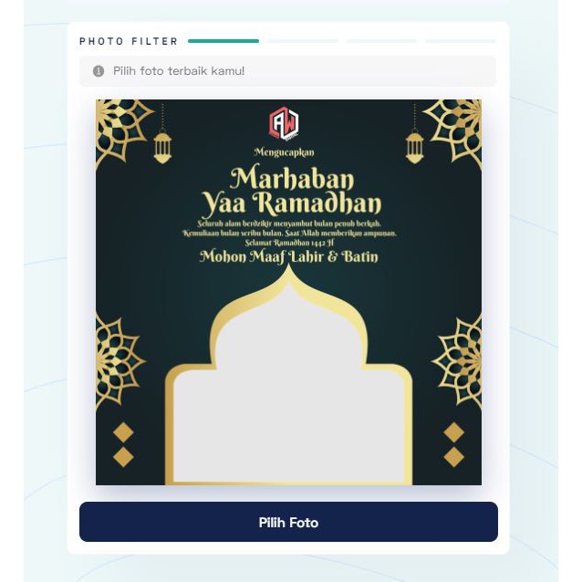Screen dimensions: 582x582
Task: Click the lower gold diamond on right side
Action: 453,456
